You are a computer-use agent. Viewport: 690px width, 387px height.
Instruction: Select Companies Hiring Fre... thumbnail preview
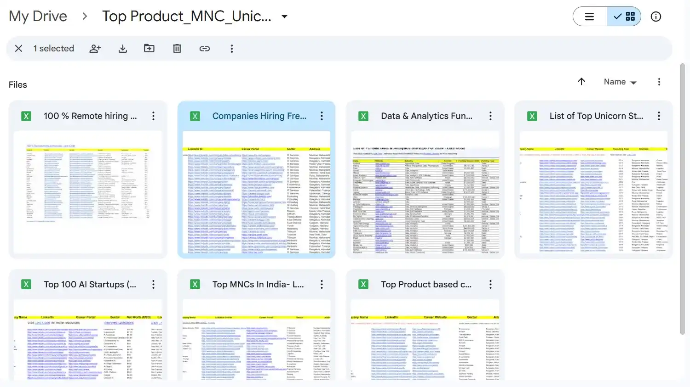point(257,192)
